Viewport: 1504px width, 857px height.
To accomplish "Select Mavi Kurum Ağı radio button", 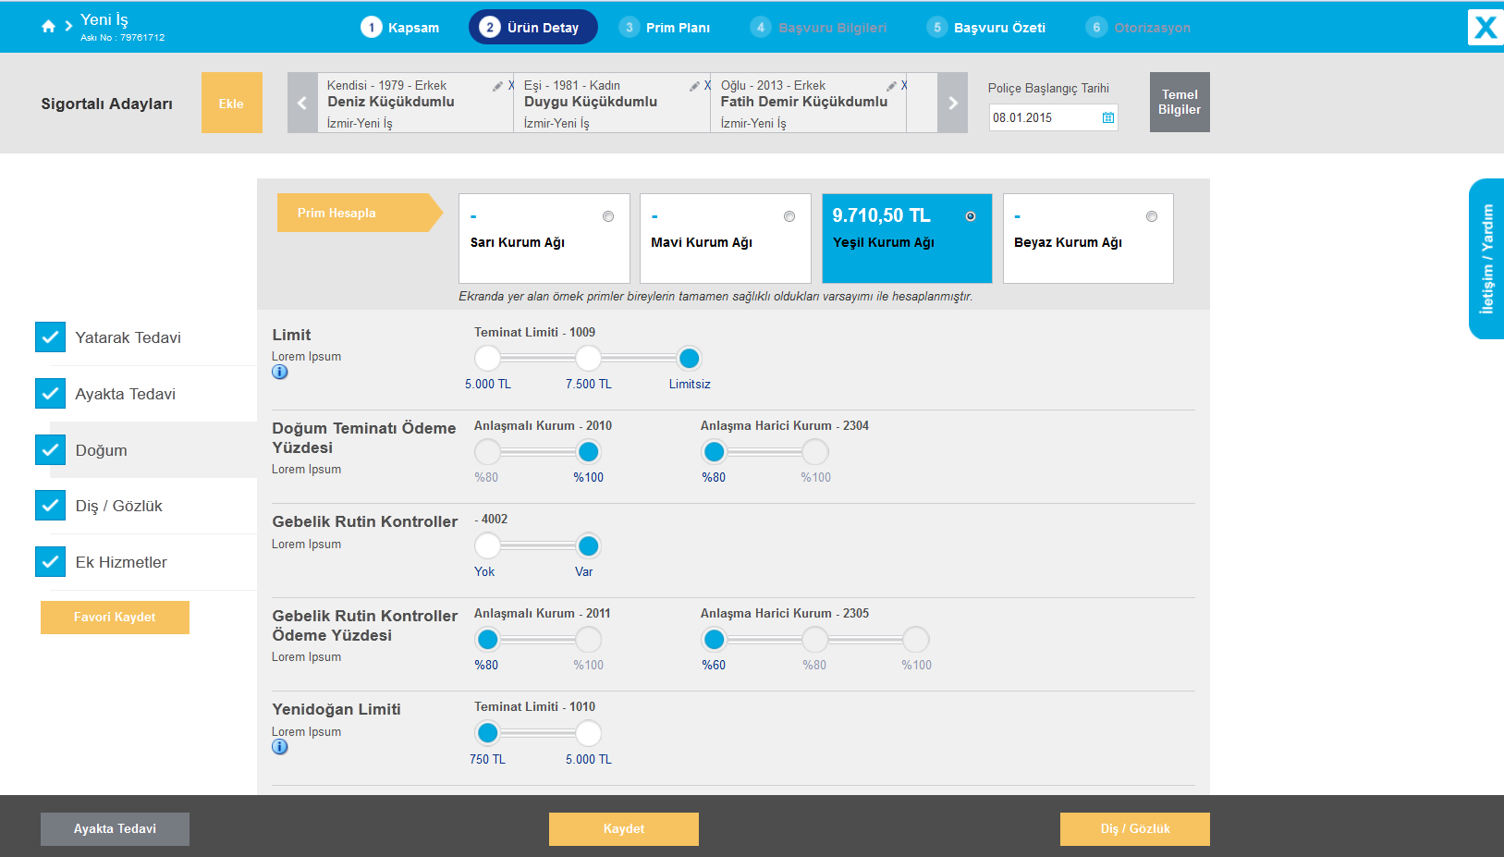I will coord(789,216).
